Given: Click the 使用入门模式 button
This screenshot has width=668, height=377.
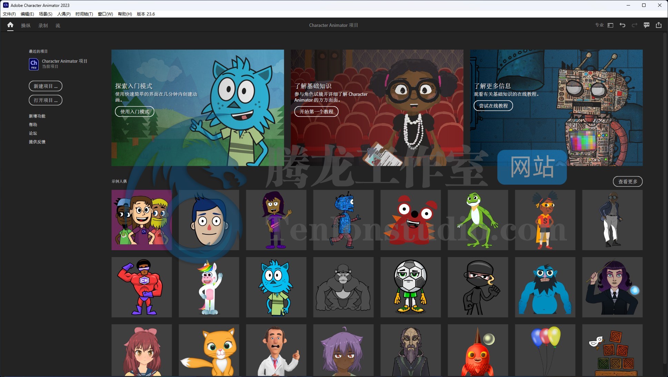Looking at the screenshot, I should (x=134, y=112).
